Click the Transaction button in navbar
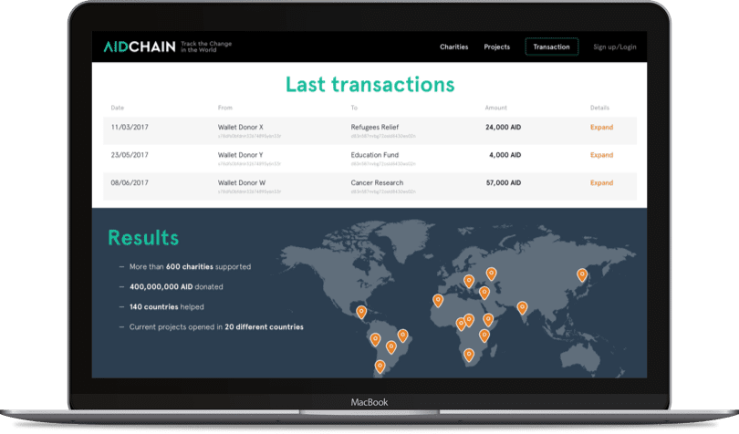 (551, 46)
